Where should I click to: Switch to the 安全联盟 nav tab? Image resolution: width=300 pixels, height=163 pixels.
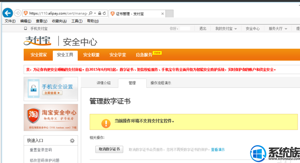[x=91, y=55]
